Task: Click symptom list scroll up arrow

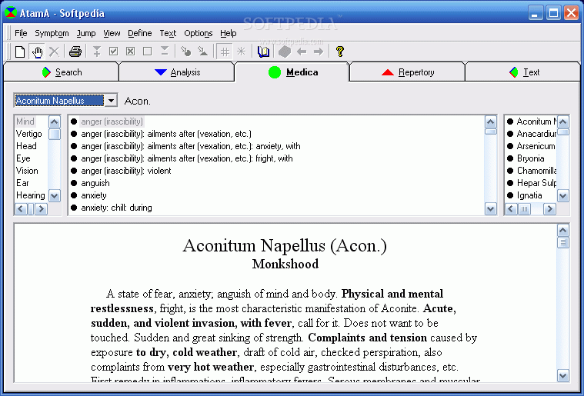Action: tap(491, 121)
